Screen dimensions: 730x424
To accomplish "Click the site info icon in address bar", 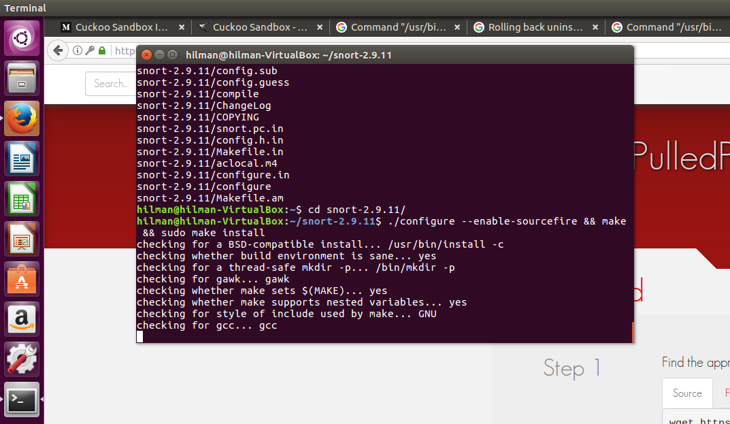I will 78,50.
